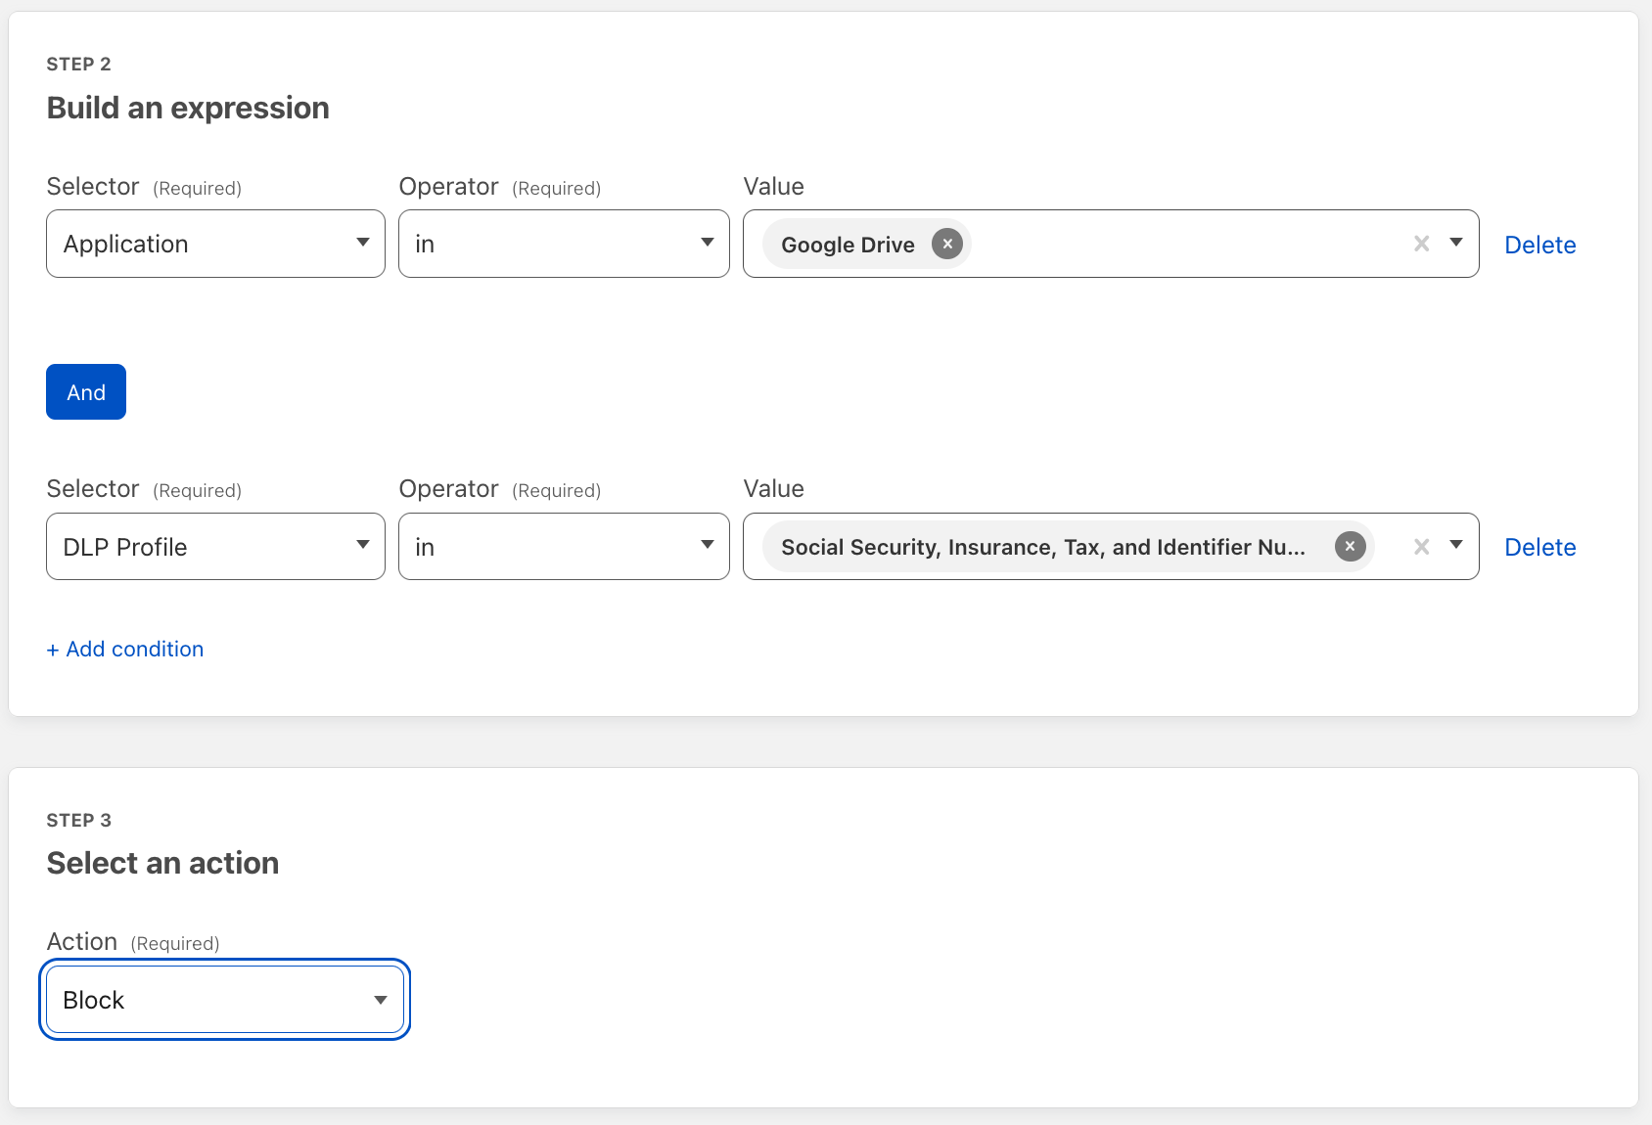Click the Social Security, Insurance, Tax chip text

tap(1043, 547)
